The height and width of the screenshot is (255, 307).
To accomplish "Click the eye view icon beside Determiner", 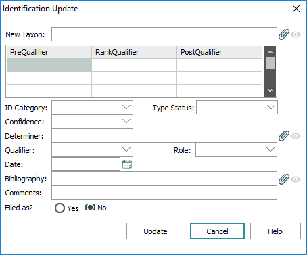I will point(296,136).
